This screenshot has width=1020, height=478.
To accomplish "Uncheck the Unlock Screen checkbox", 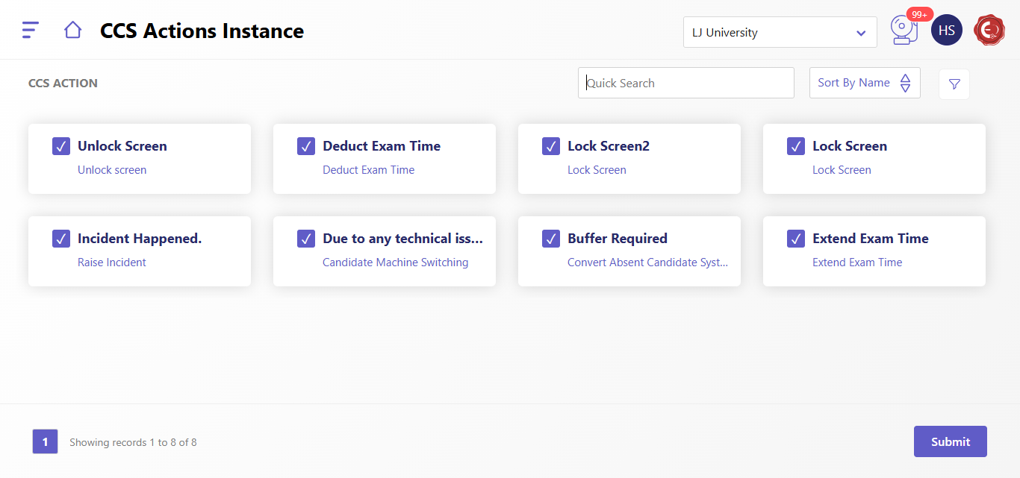I will tap(61, 146).
